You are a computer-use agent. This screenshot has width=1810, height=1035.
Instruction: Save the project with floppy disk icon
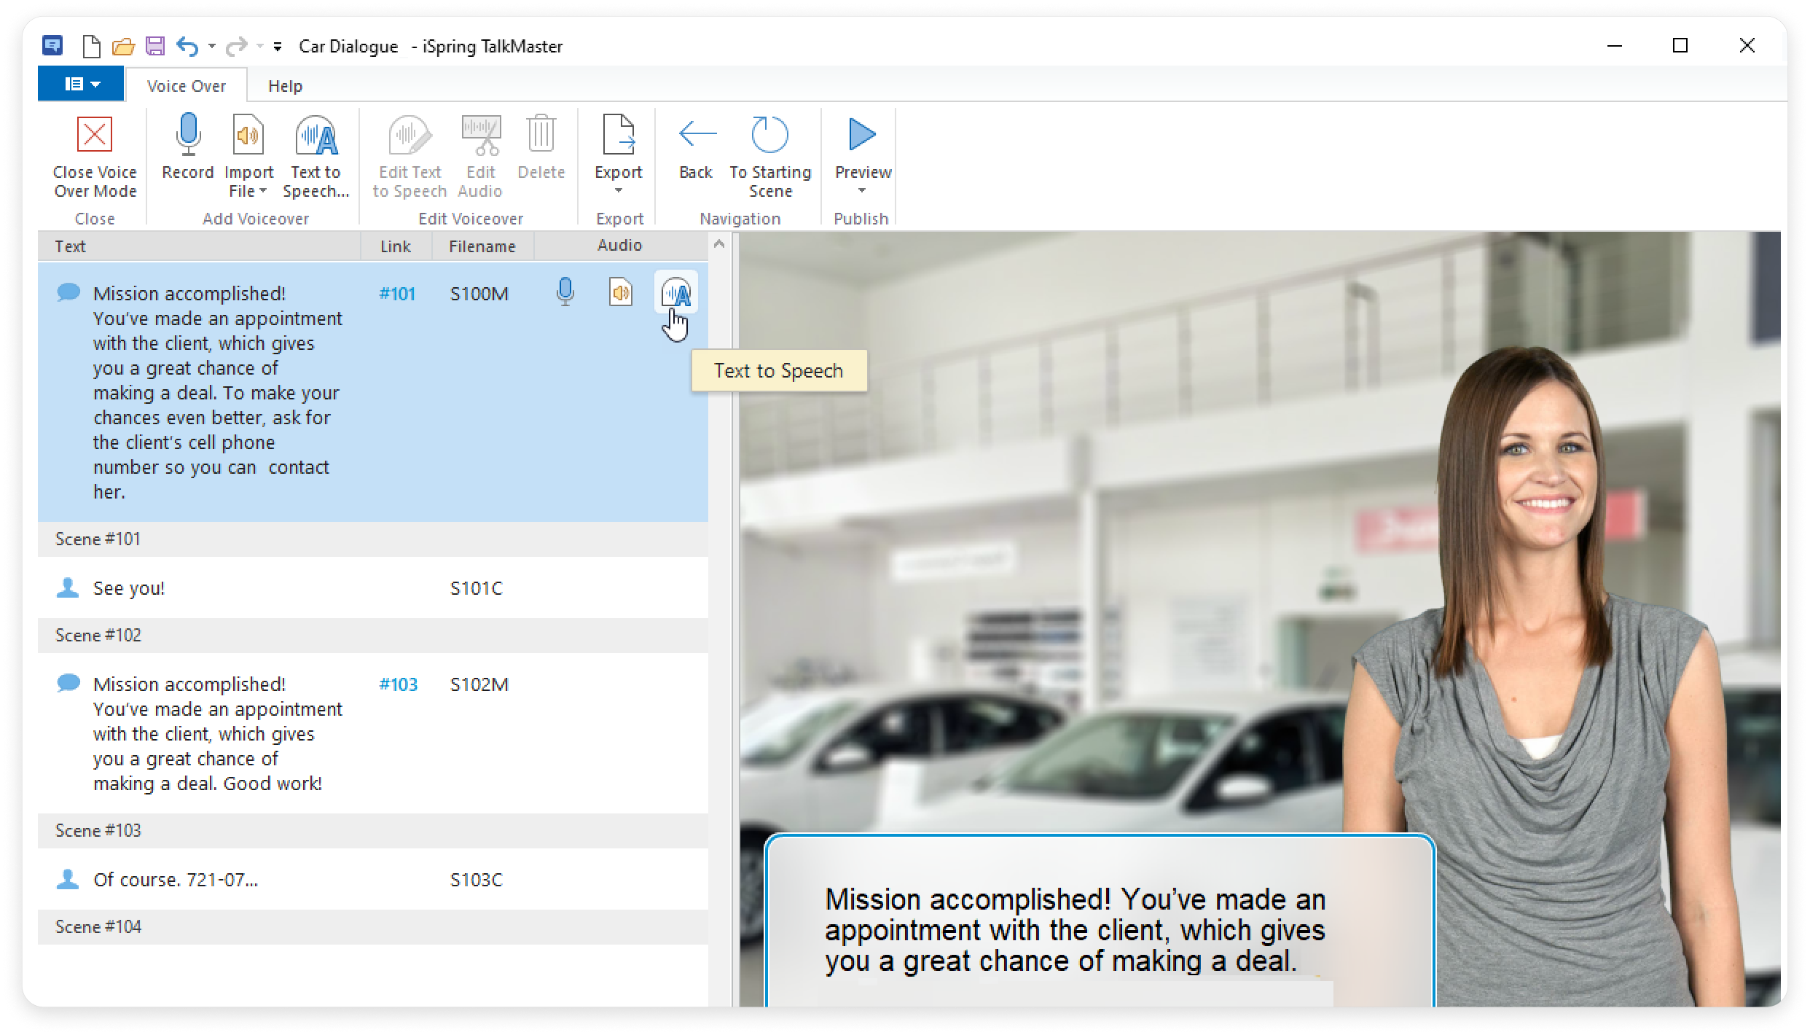(x=154, y=47)
